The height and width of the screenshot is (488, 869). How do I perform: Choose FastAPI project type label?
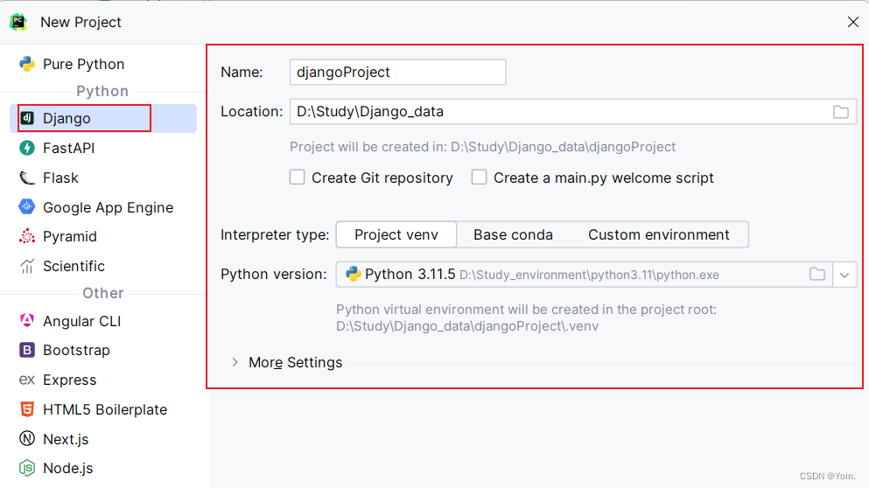click(69, 148)
